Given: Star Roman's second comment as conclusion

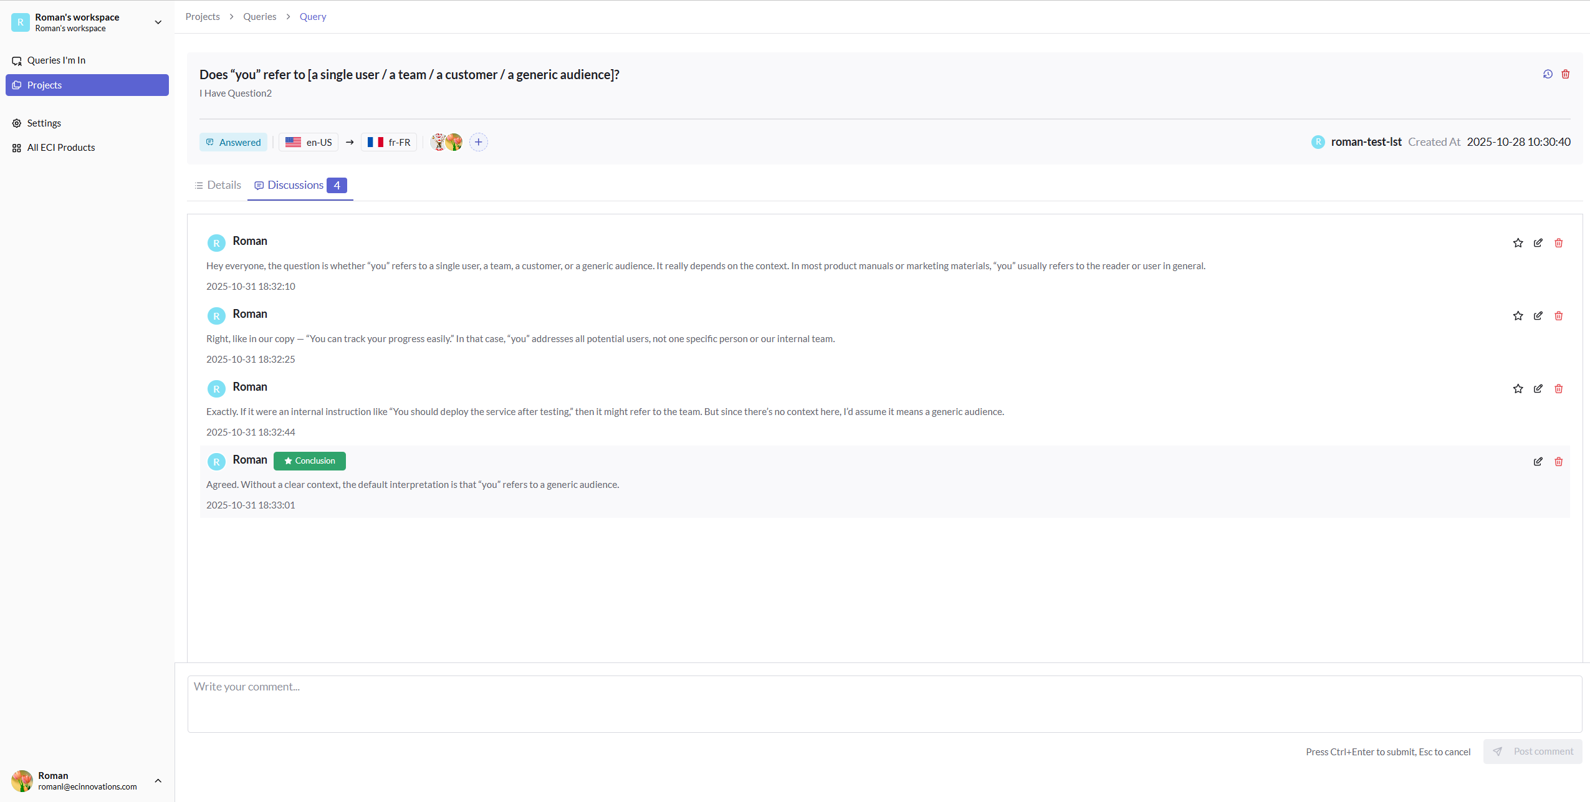Looking at the screenshot, I should 1517,316.
